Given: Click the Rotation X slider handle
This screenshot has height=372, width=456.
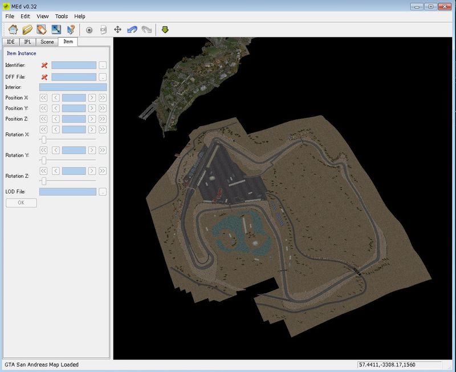Looking at the screenshot, I should (x=44, y=140).
